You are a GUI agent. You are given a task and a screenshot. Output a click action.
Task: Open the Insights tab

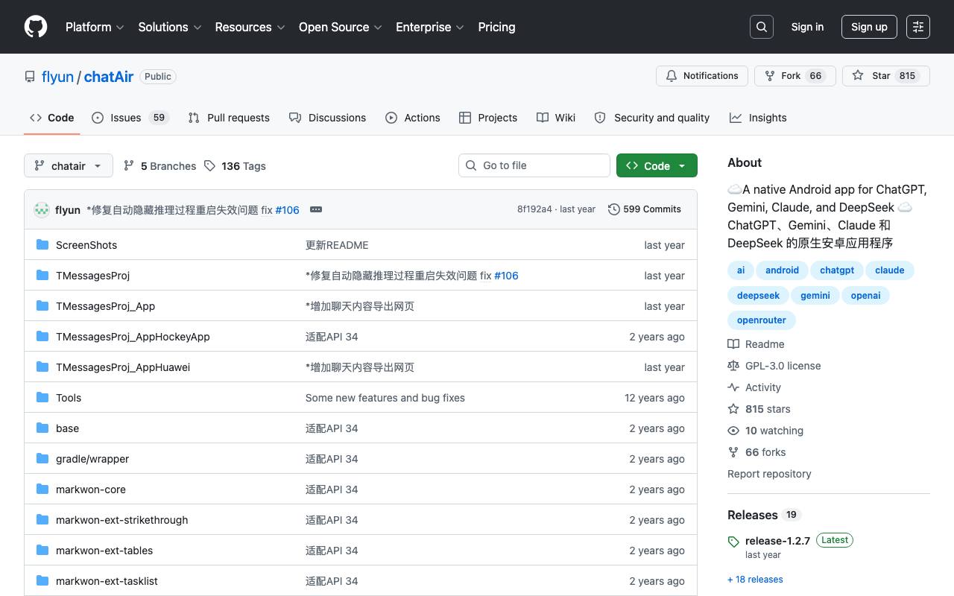pyautogui.click(x=758, y=118)
